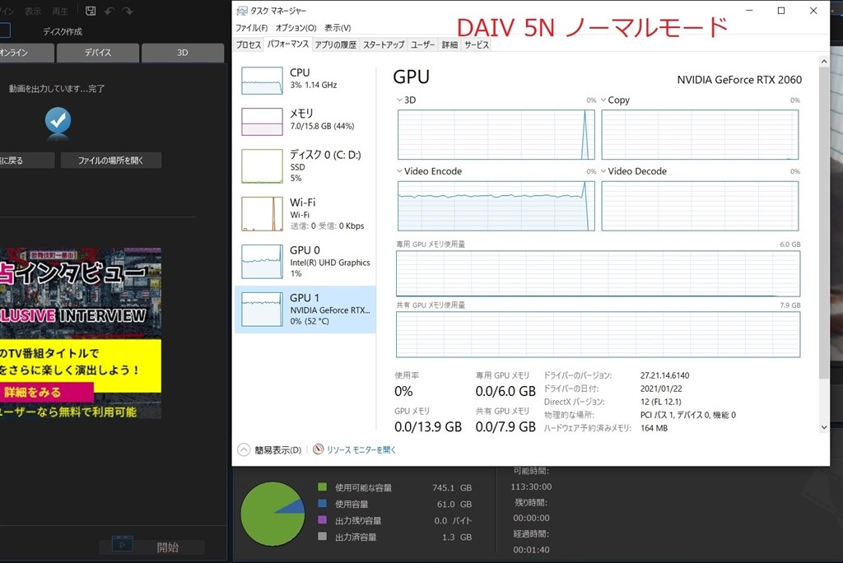Switch to the サービス tab
This screenshot has width=843, height=563.
pyautogui.click(x=477, y=44)
